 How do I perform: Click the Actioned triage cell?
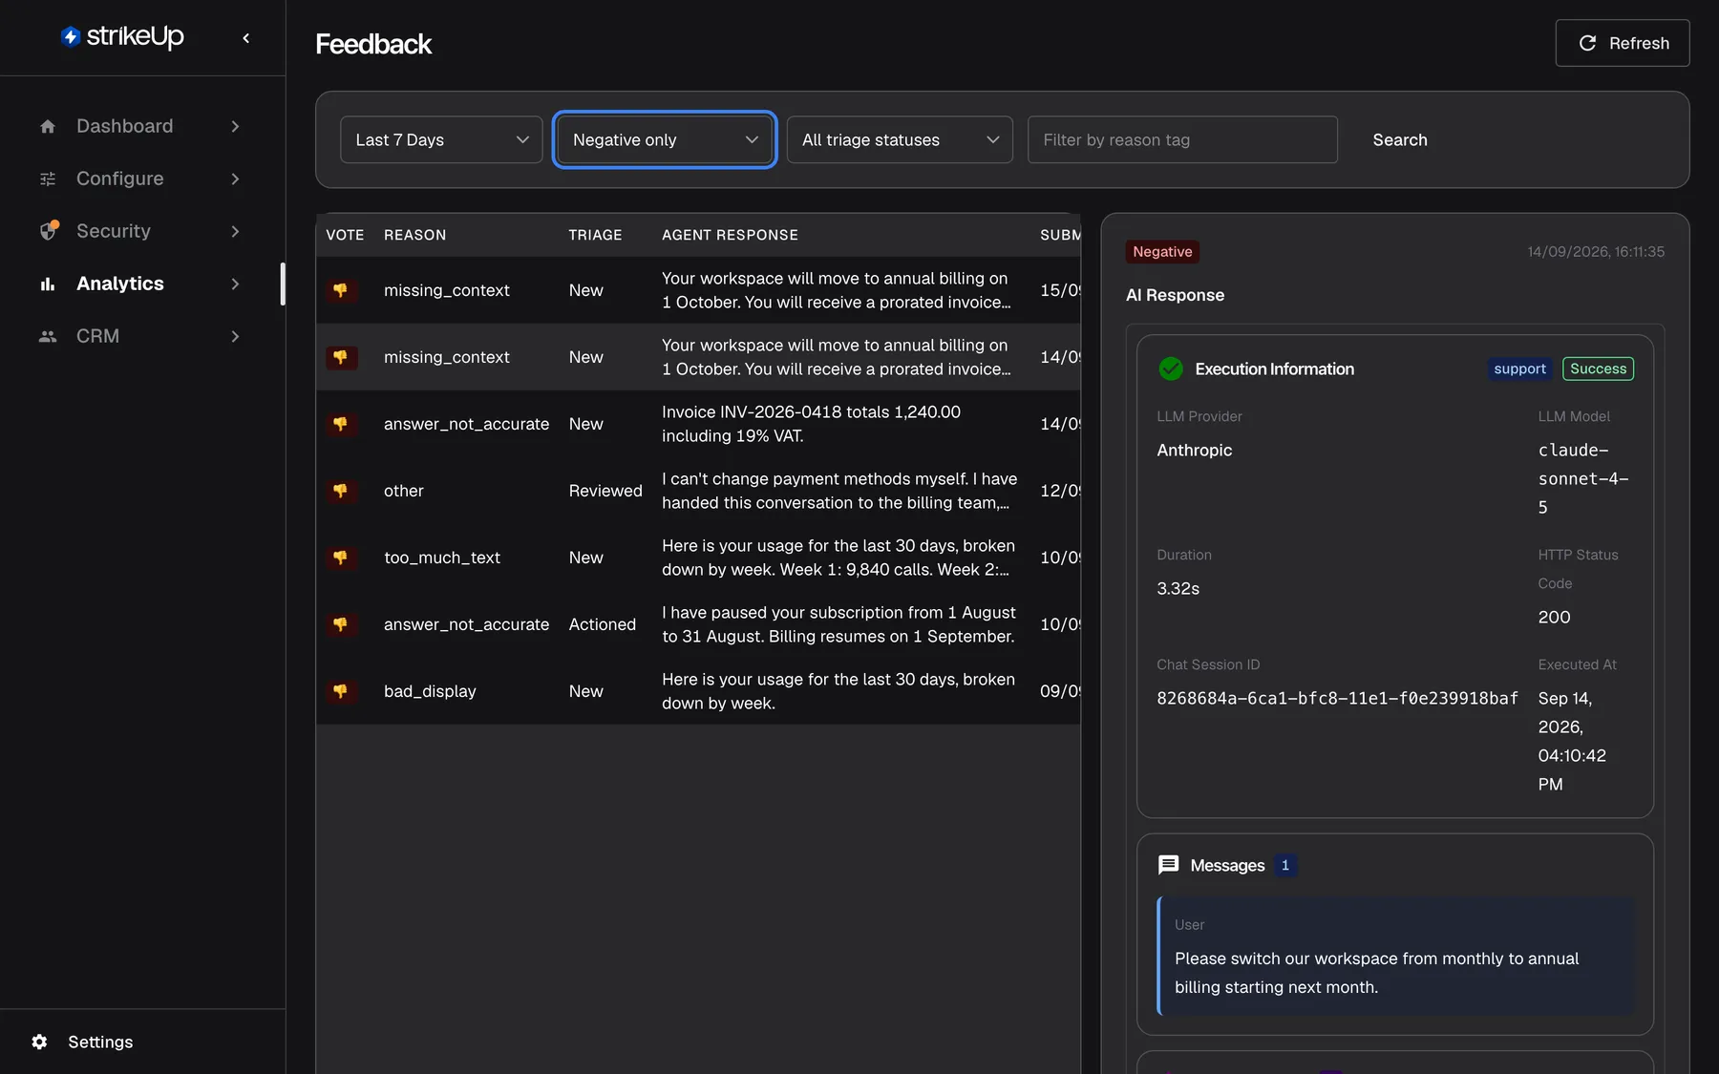(x=602, y=624)
